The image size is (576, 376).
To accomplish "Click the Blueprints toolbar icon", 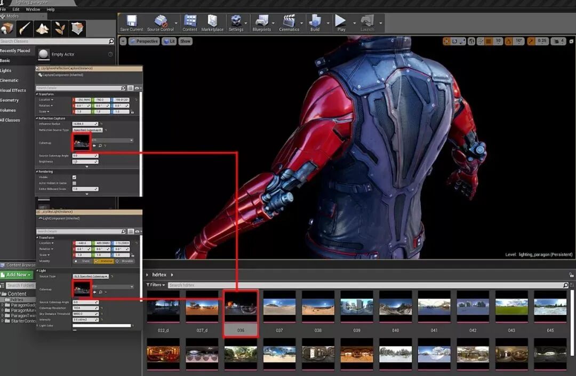I will [x=261, y=22].
